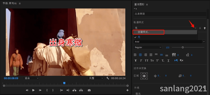The image size is (210, 95).
Task: Set right-to-left paragraph direction
Action: [x=181, y=61]
